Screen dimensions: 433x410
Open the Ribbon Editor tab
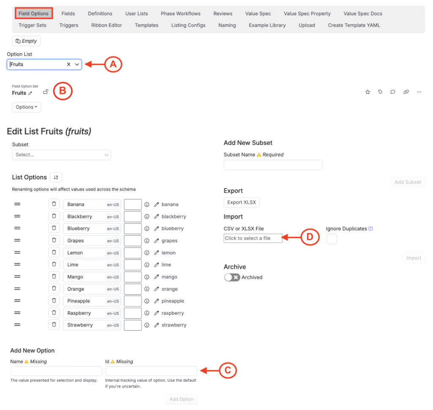pos(106,25)
